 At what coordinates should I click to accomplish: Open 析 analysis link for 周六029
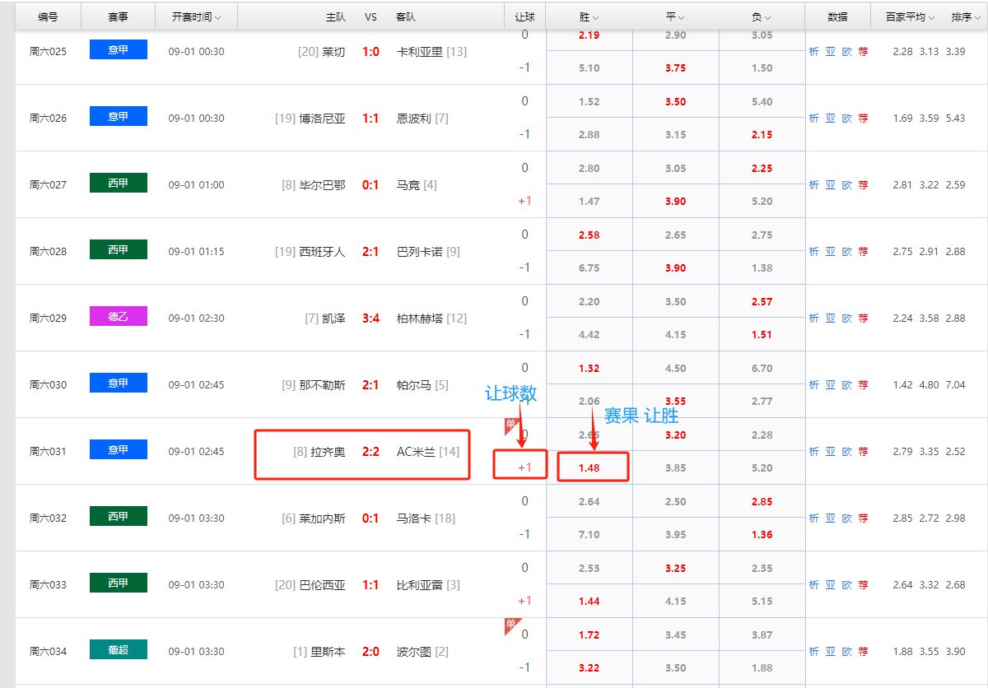coord(813,318)
